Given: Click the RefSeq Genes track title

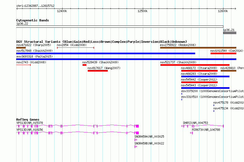Looking at the screenshot, I should click(28, 120).
